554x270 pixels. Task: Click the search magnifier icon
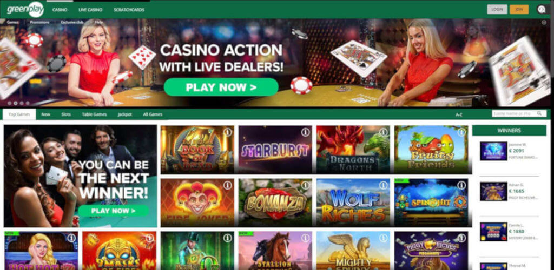pyautogui.click(x=539, y=113)
